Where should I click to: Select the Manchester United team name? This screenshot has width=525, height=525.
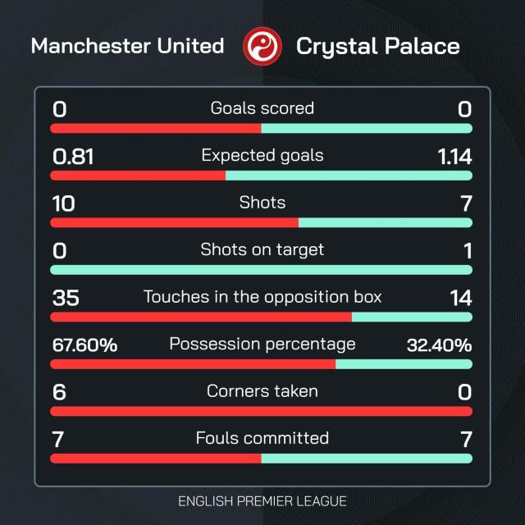[x=127, y=46]
